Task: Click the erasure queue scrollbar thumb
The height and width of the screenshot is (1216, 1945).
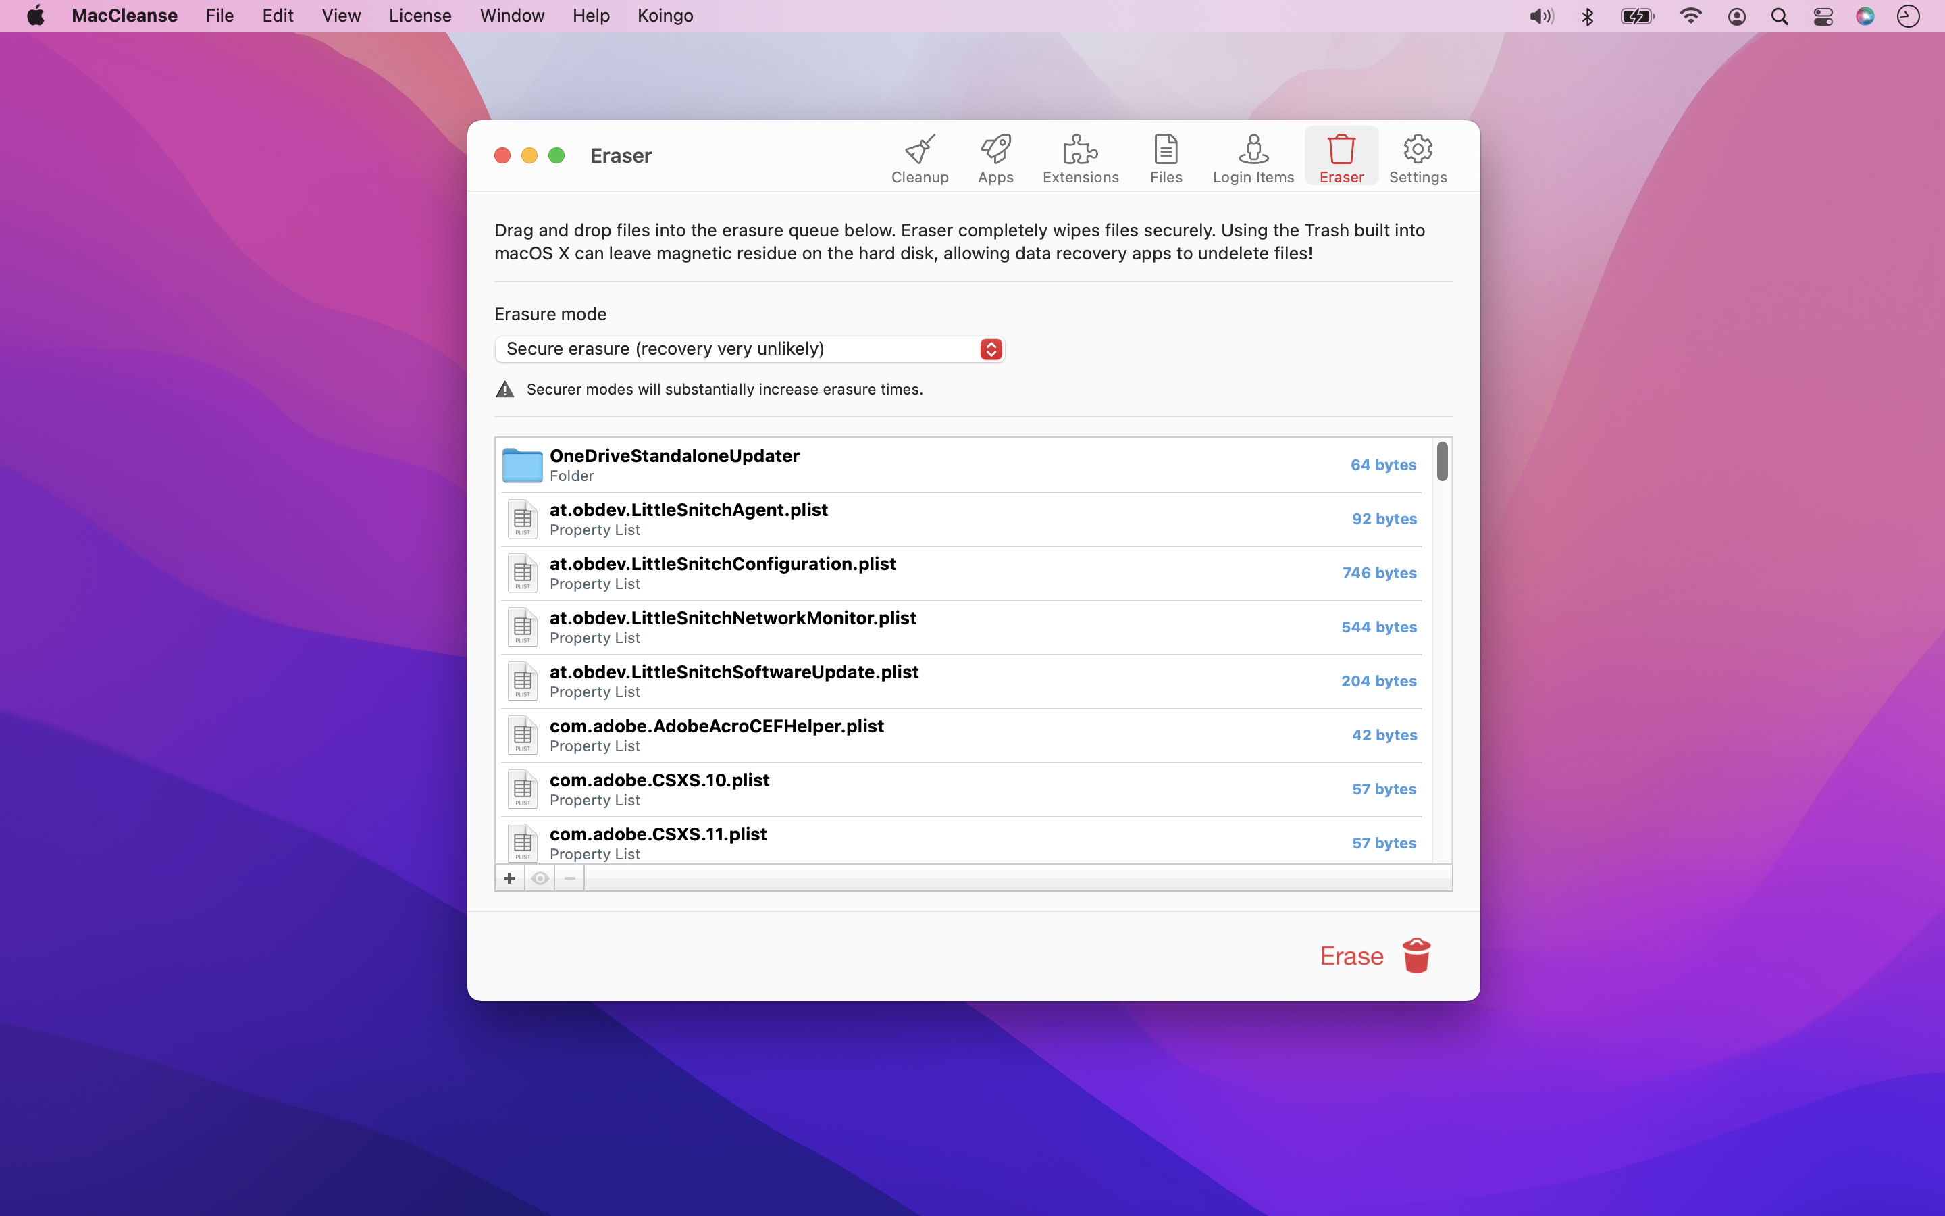Action: [1442, 461]
